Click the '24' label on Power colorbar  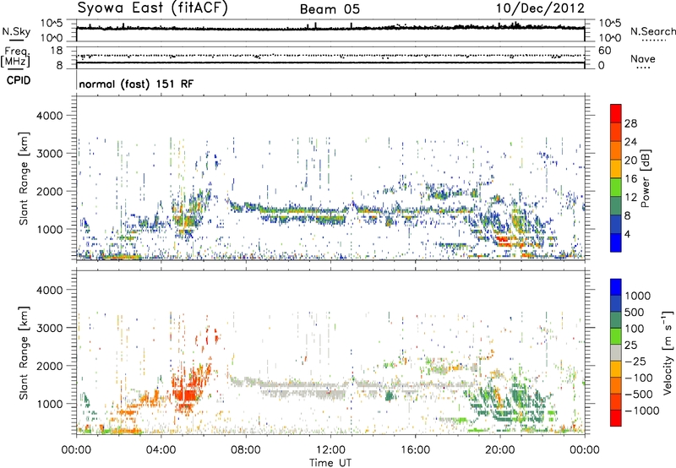coord(630,142)
